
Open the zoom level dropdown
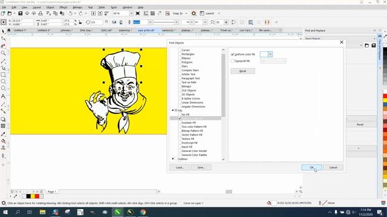131,13
